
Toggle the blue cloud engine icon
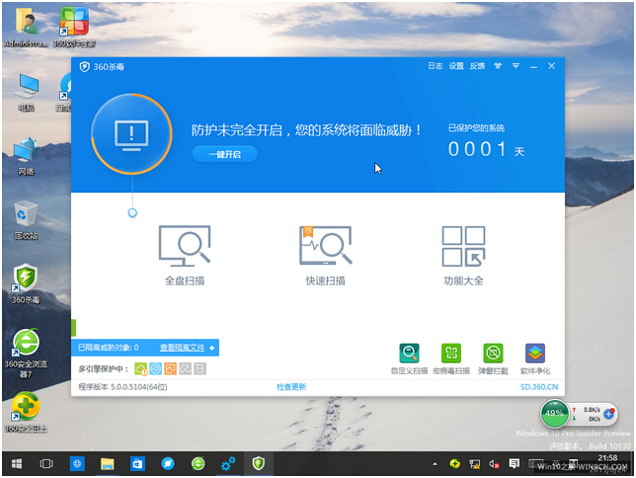(156, 369)
